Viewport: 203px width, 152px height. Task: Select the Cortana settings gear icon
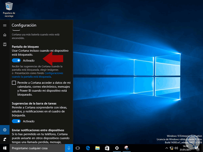click(5, 130)
